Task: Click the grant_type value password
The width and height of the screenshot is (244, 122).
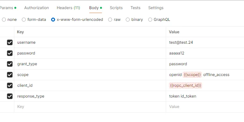Action: (x=178, y=64)
